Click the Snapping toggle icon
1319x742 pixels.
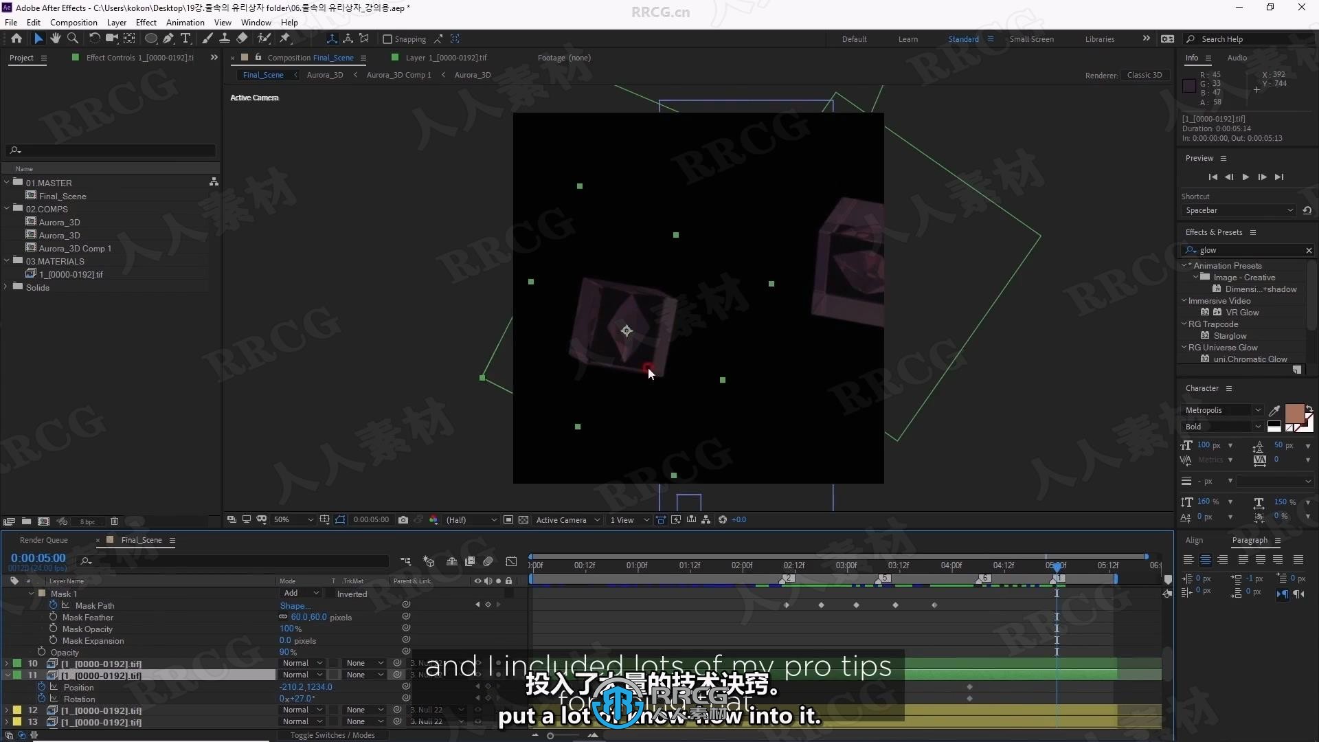click(x=387, y=39)
